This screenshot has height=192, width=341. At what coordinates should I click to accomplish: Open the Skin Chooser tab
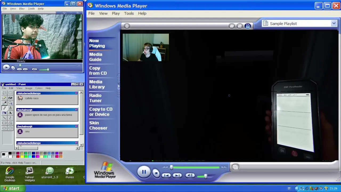[x=98, y=125]
